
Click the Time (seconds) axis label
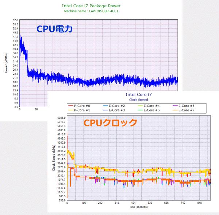tap(139, 207)
